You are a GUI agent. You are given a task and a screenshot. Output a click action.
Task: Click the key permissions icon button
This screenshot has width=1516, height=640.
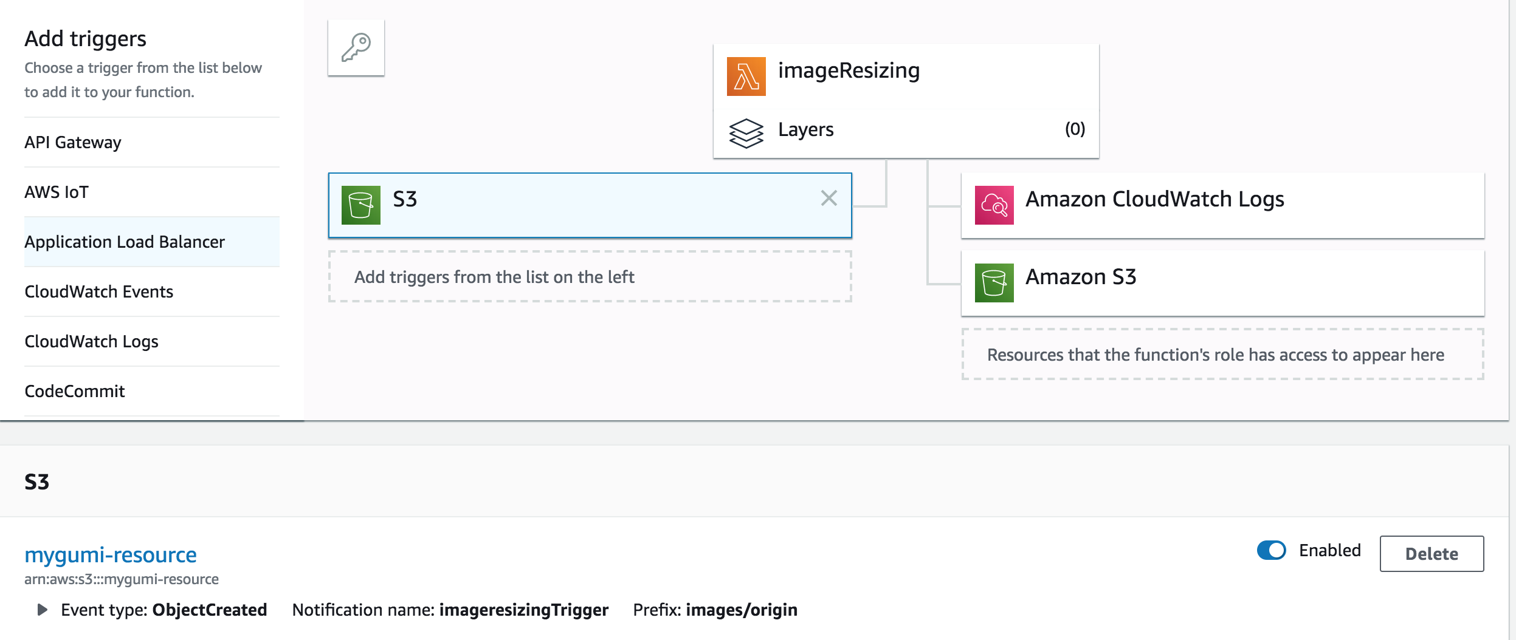coord(356,47)
